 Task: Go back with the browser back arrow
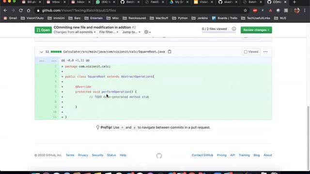pyautogui.click(x=5, y=11)
